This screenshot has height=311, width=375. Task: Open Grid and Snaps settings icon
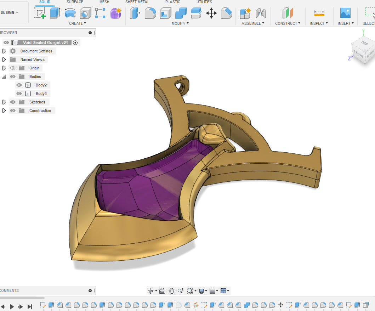click(x=212, y=291)
